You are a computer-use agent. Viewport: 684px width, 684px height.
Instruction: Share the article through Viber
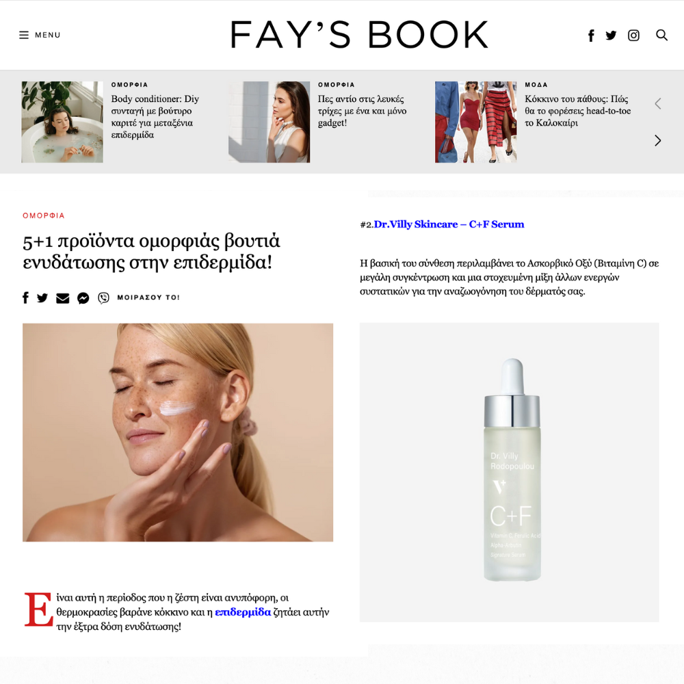[103, 298]
